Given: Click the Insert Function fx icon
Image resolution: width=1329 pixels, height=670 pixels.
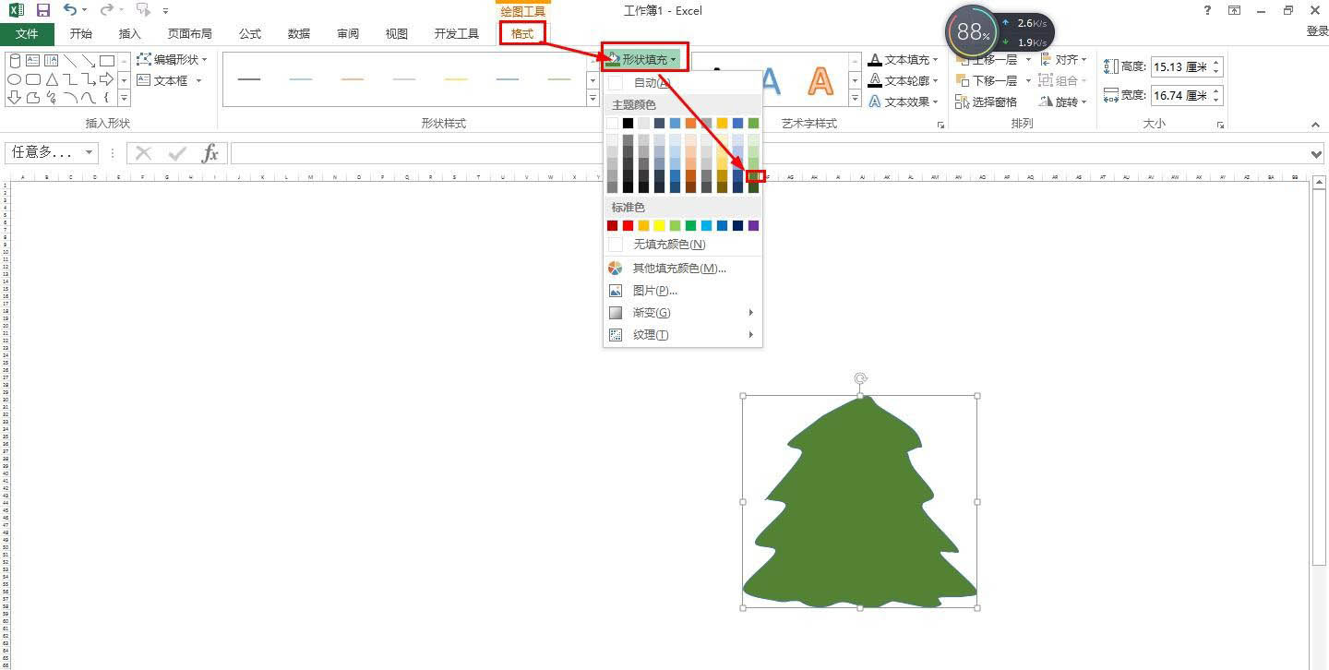Looking at the screenshot, I should pos(210,153).
